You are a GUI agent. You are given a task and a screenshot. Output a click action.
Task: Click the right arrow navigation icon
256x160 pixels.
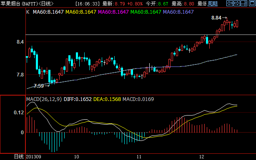pyautogui.click(x=236, y=3)
